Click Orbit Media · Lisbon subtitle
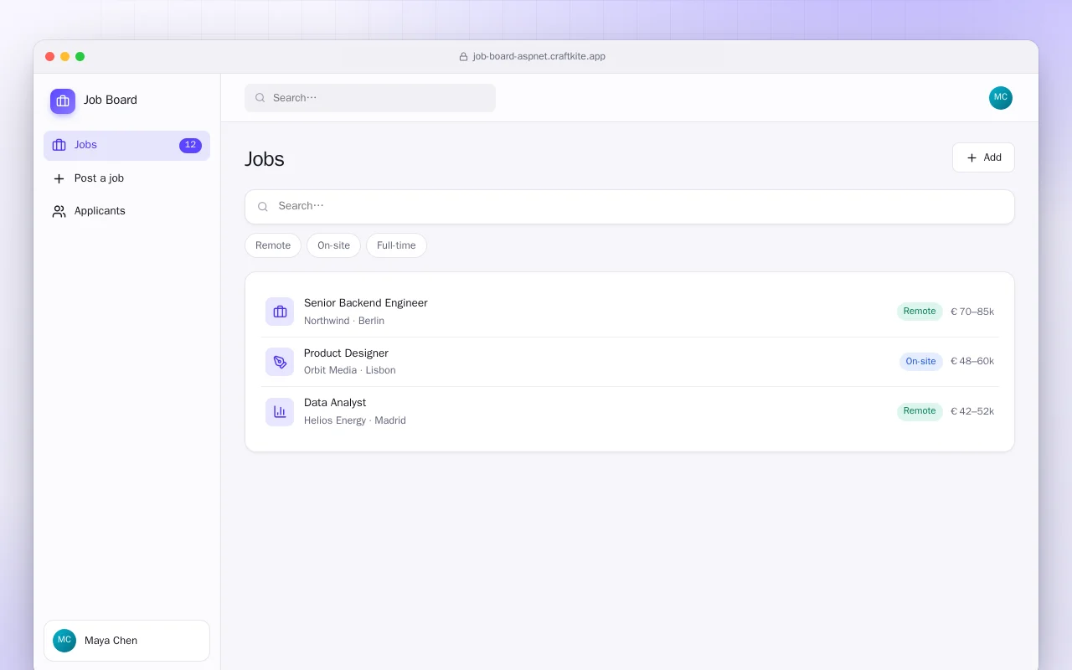This screenshot has height=670, width=1072. [x=350, y=370]
